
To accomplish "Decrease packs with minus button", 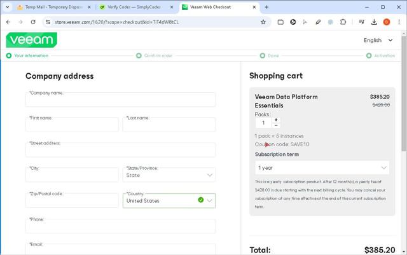I will pos(276,125).
